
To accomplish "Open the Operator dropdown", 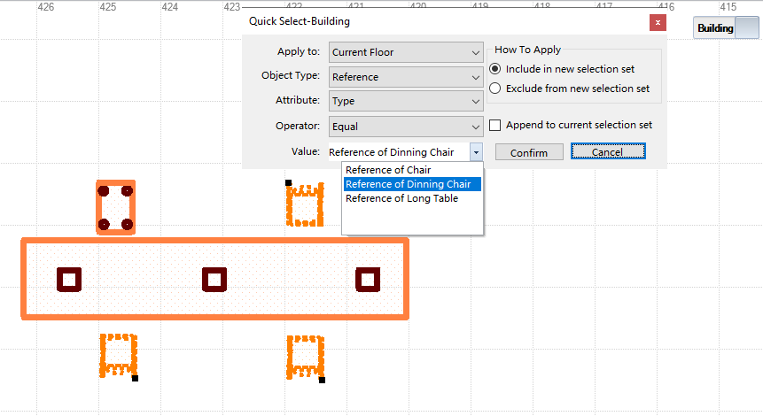I will (x=406, y=126).
